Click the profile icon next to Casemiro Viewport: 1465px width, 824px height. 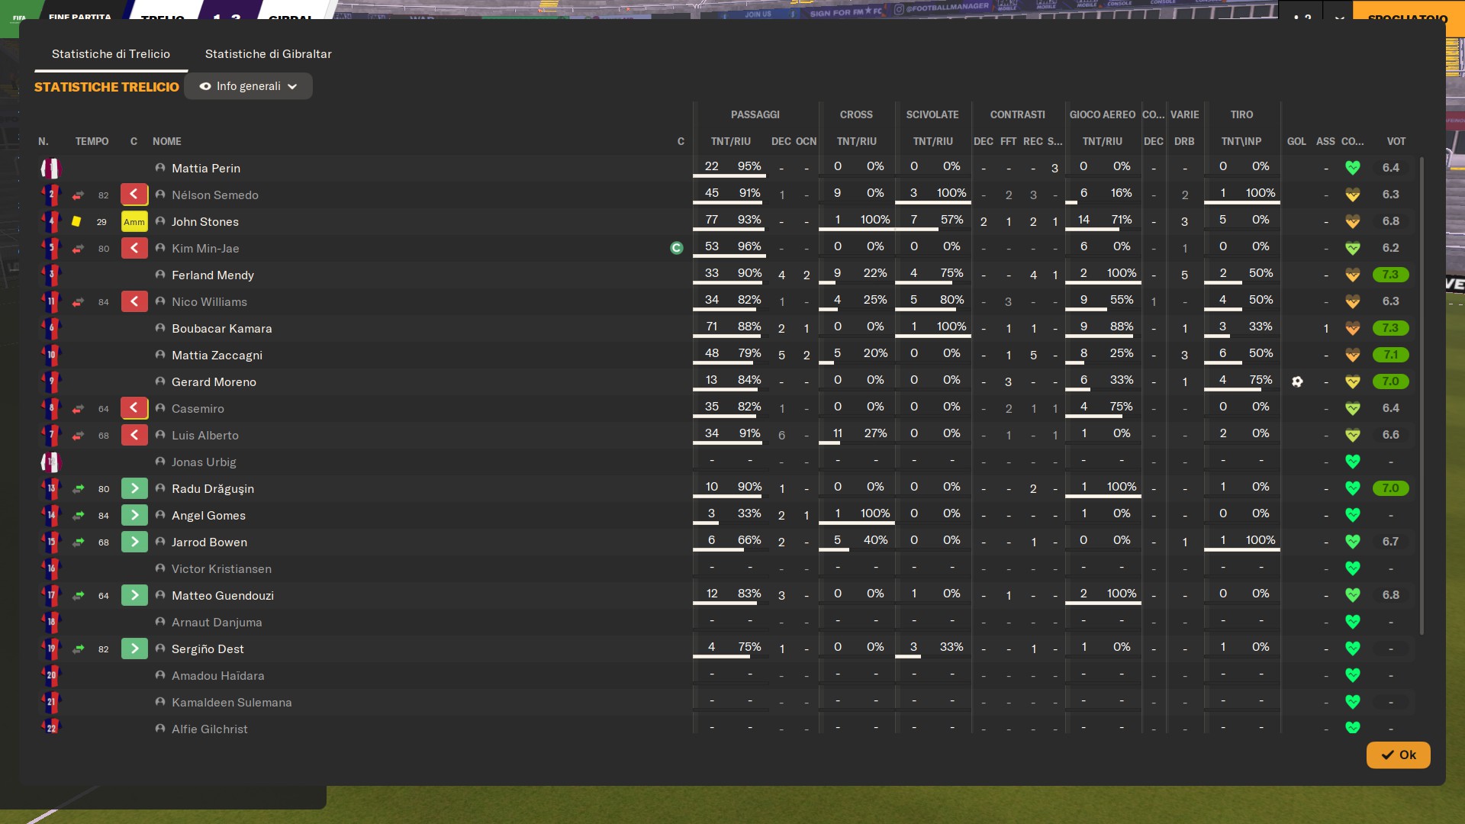[160, 408]
